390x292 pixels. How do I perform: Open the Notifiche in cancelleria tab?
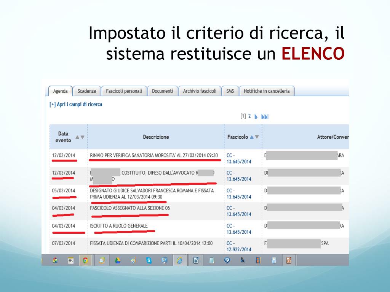coord(267,91)
